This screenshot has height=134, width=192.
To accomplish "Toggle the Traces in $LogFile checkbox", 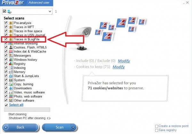I will (6, 39).
